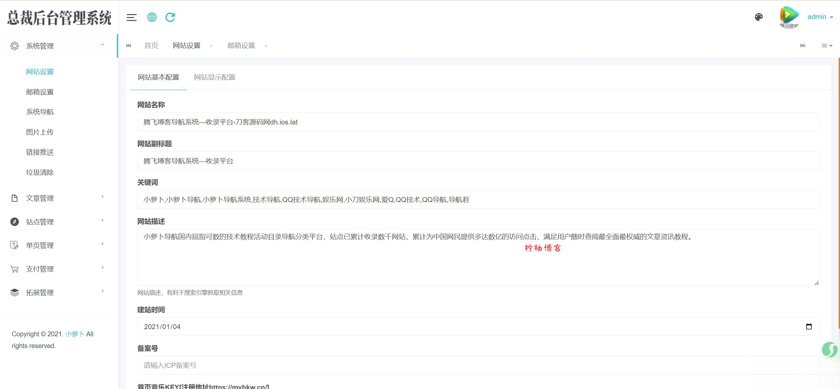This screenshot has height=389, width=840.
Task: Close the 网站设置 tab
Action: point(211,46)
